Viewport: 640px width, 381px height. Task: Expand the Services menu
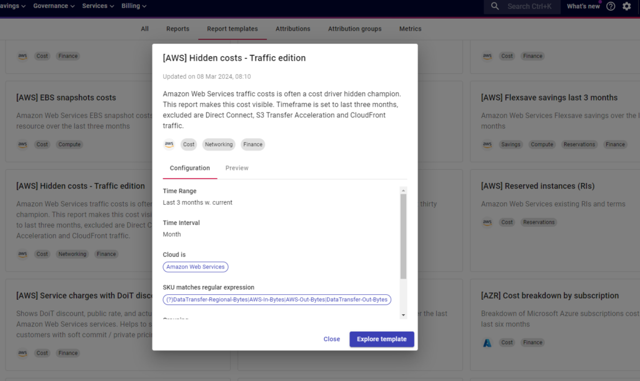pyautogui.click(x=98, y=6)
